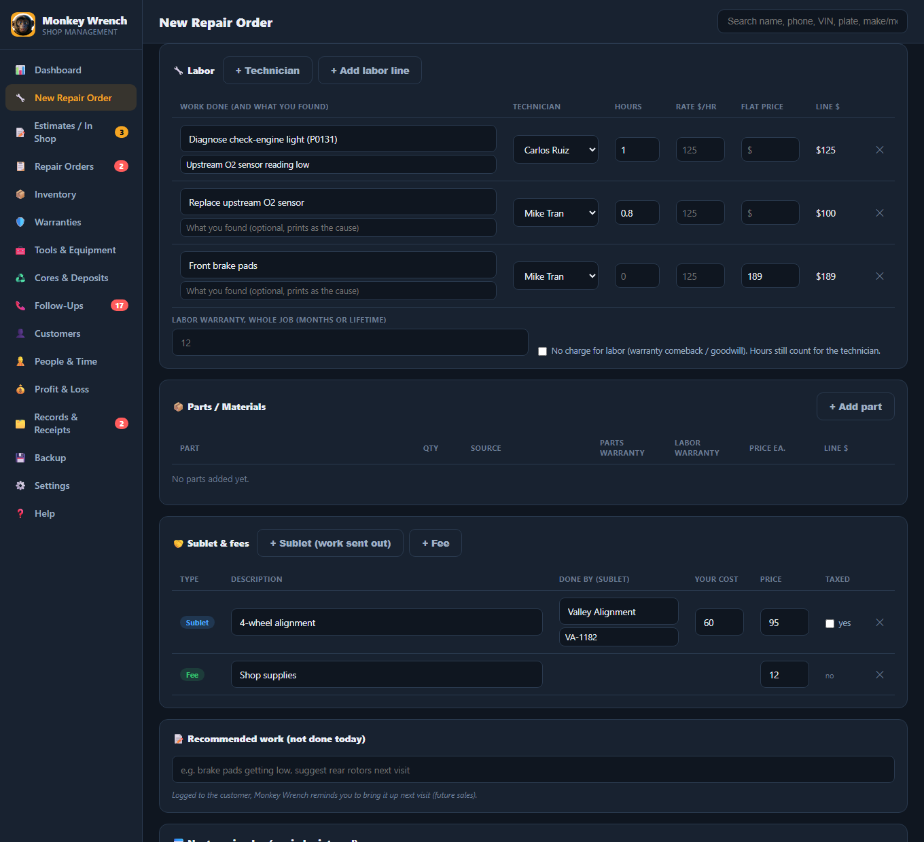
Task: Remove the 4-wheel alignment sublet row
Action: [880, 623]
